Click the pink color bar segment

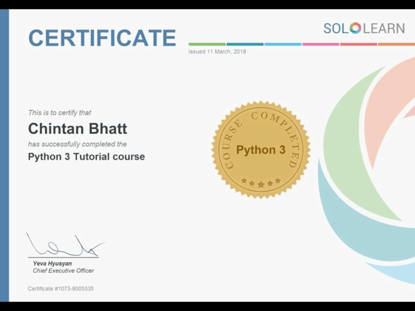pos(321,44)
